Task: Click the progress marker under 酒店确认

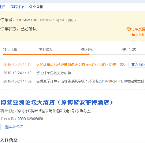Action: coord(88,54)
